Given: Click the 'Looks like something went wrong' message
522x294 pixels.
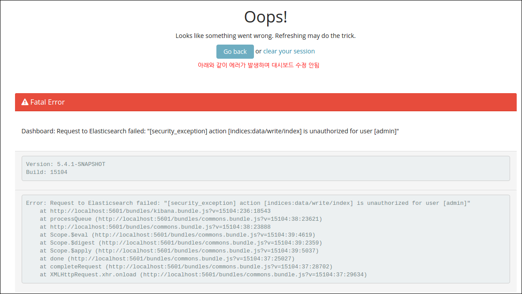Looking at the screenshot, I should (x=266, y=36).
